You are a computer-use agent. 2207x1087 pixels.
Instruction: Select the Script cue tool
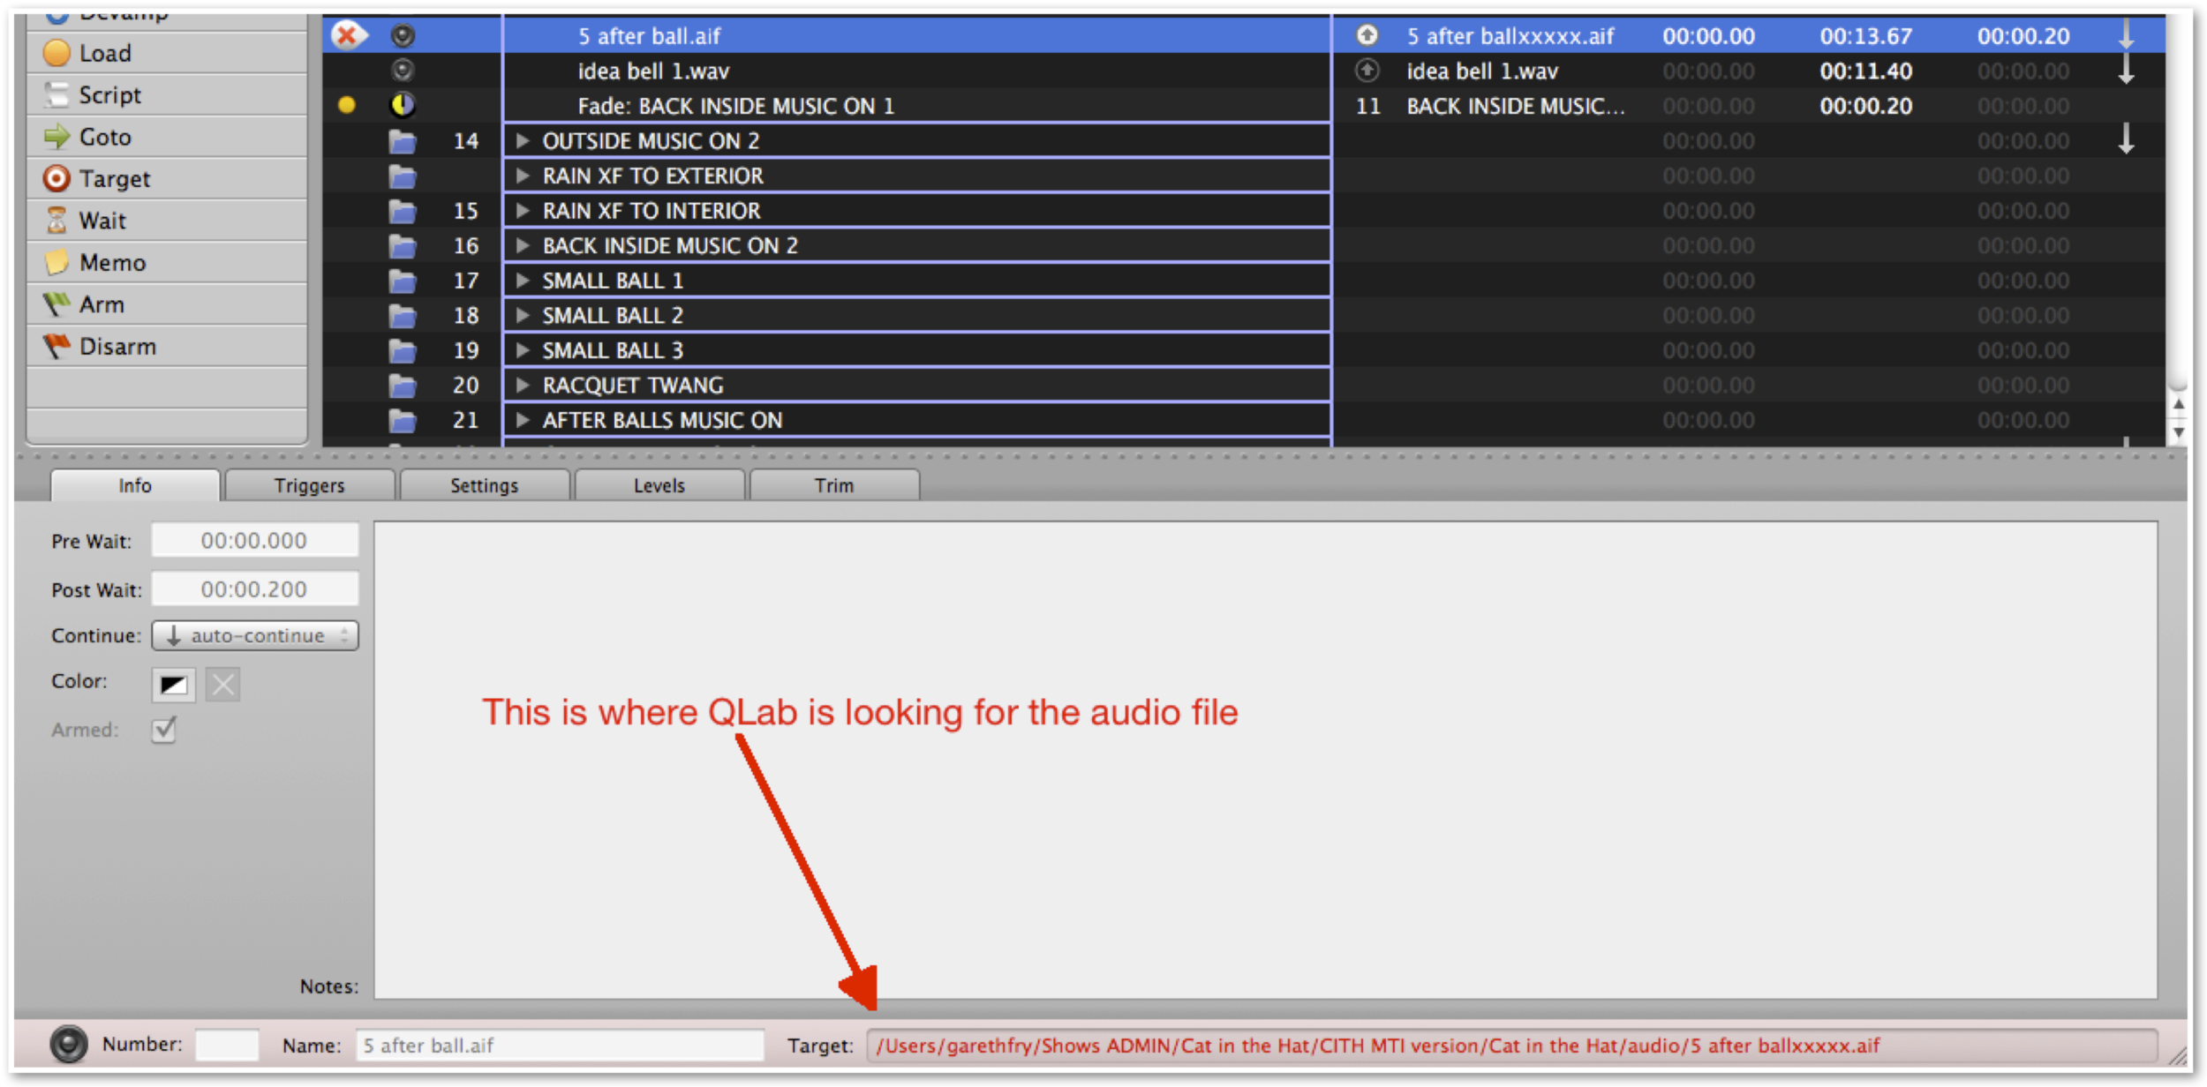[56, 94]
